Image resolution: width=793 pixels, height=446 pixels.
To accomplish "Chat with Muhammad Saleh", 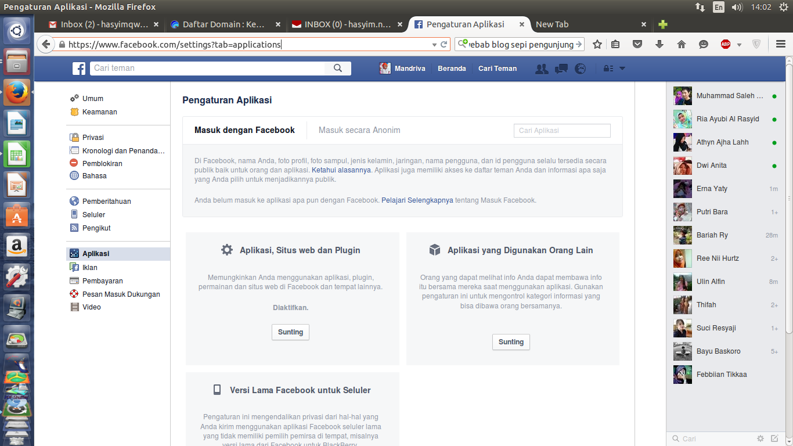I will pyautogui.click(x=726, y=96).
